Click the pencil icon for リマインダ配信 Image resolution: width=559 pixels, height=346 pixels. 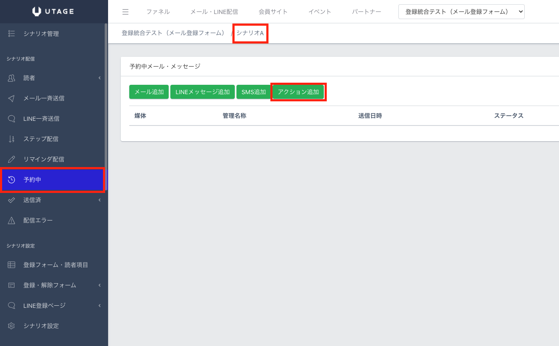[x=11, y=159]
